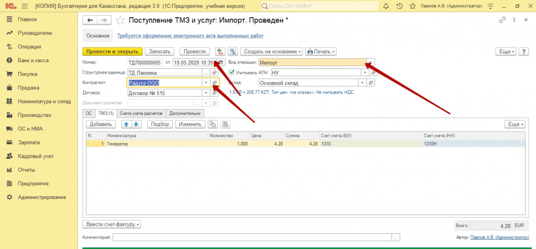
Task: Click Провести и закрыть button
Action: tap(112, 52)
